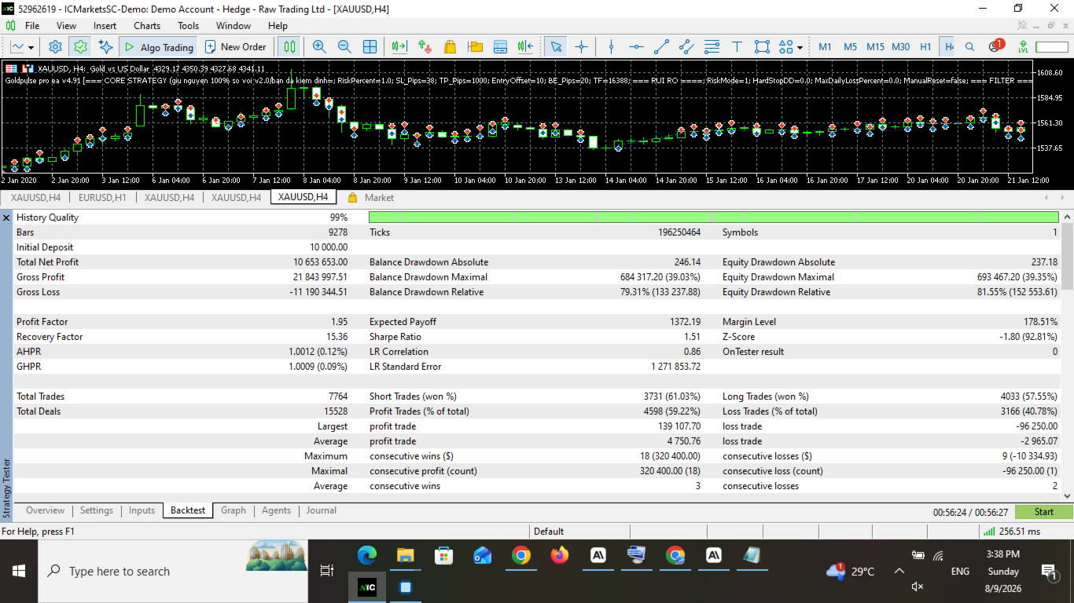Click the Profit Factor value 1.95
The height and width of the screenshot is (603, 1074).
(x=339, y=322)
